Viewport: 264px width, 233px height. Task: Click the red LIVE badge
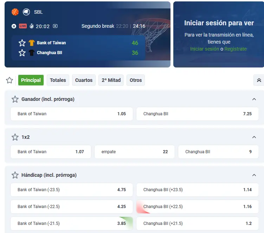tap(23, 26)
